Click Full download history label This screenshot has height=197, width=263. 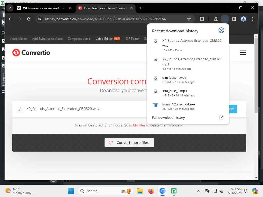coord(168,117)
